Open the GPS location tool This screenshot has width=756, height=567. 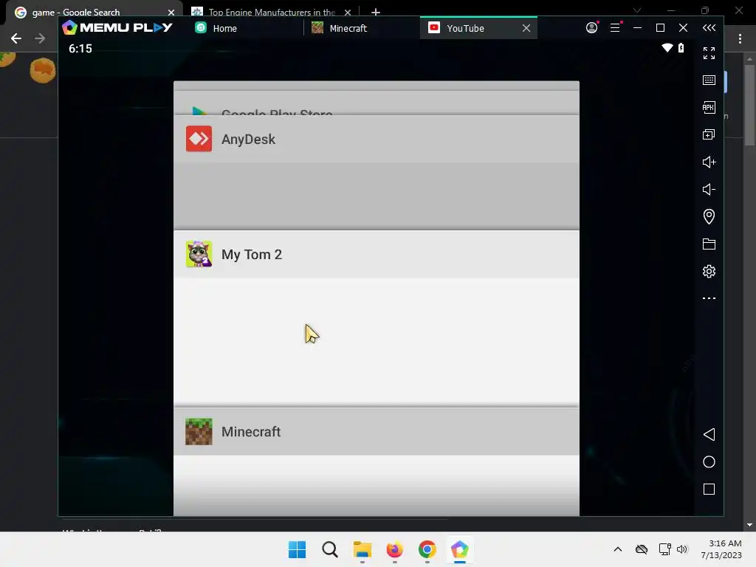[709, 216]
